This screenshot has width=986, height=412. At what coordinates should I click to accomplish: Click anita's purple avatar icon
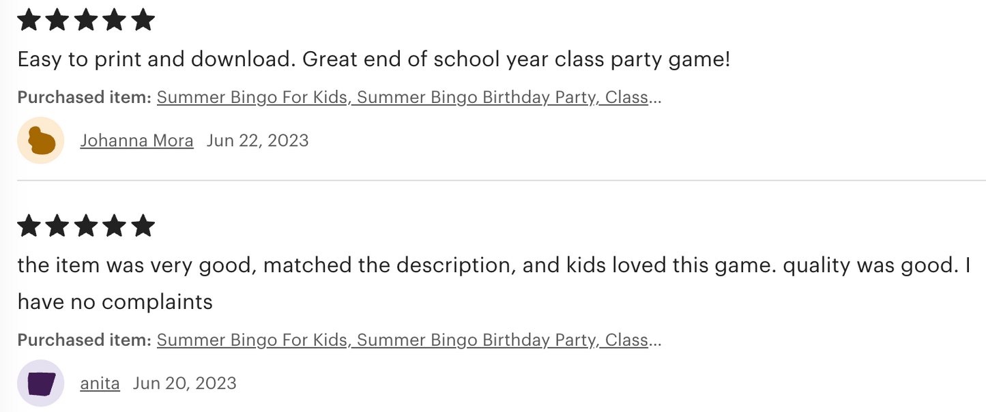(41, 383)
